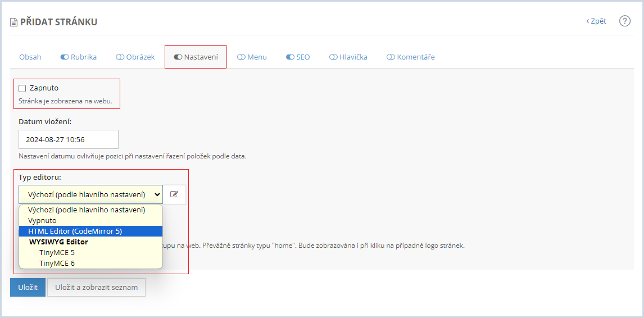Screen dimensions: 644x318
Task: Select HTML Editor (CodeMirror 5) option
Action: (75, 231)
